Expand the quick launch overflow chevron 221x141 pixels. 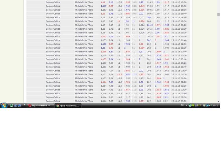(25, 105)
